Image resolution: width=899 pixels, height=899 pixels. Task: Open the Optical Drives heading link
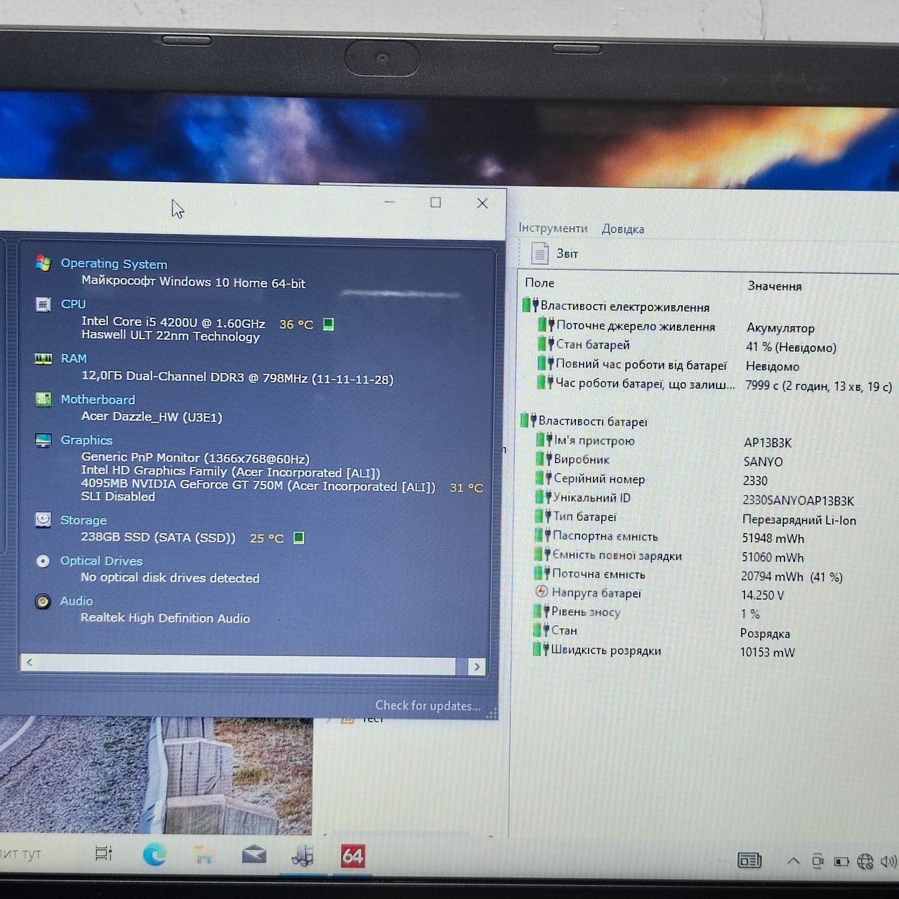pyautogui.click(x=101, y=560)
